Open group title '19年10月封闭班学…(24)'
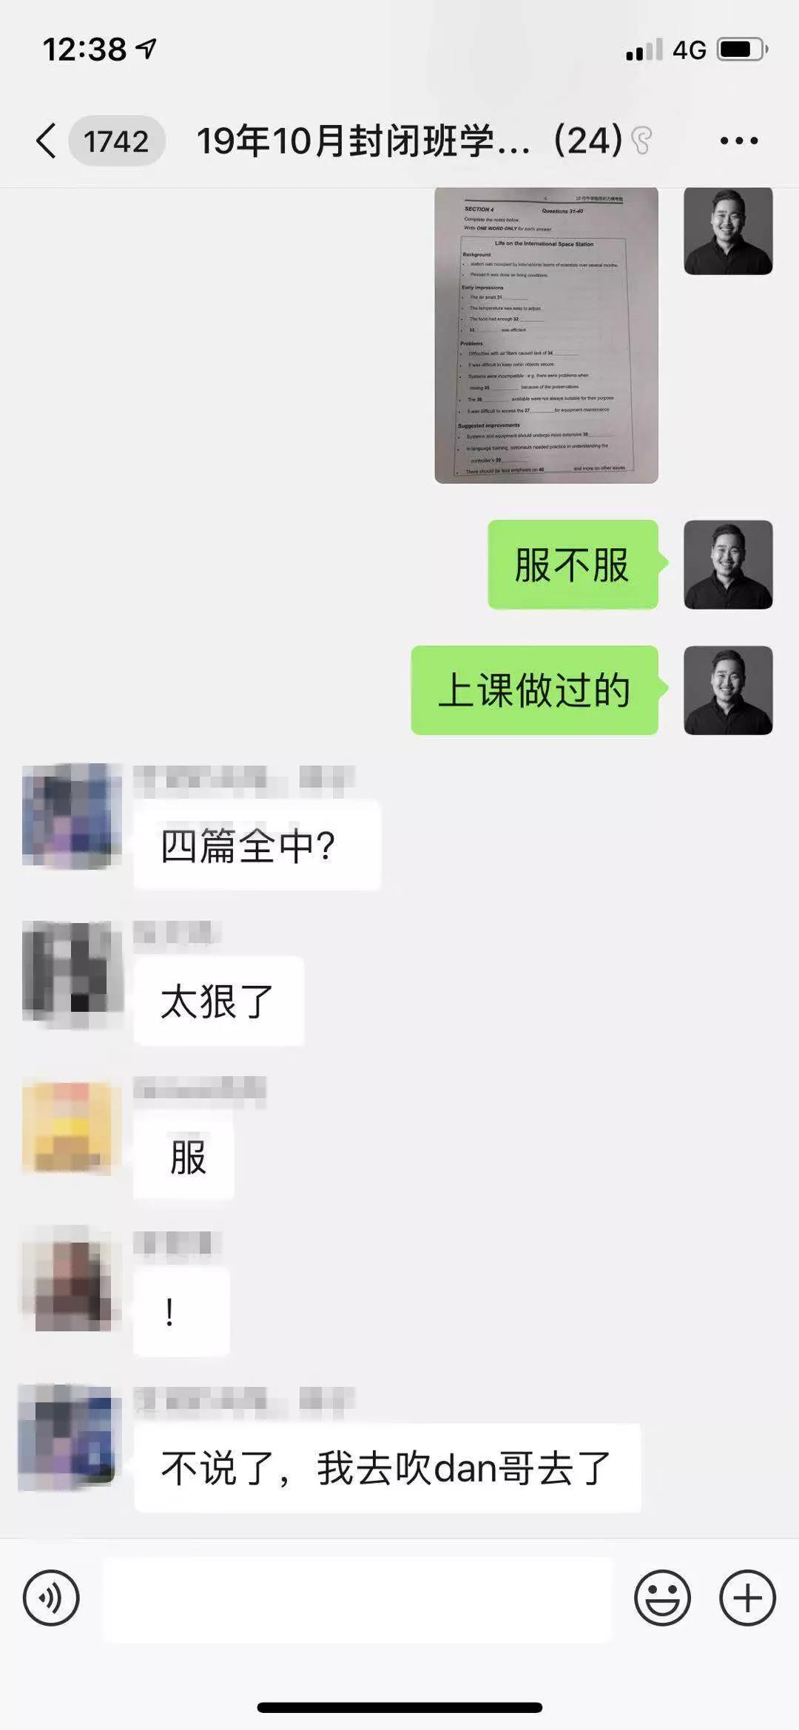The image size is (799, 1730). click(x=410, y=141)
